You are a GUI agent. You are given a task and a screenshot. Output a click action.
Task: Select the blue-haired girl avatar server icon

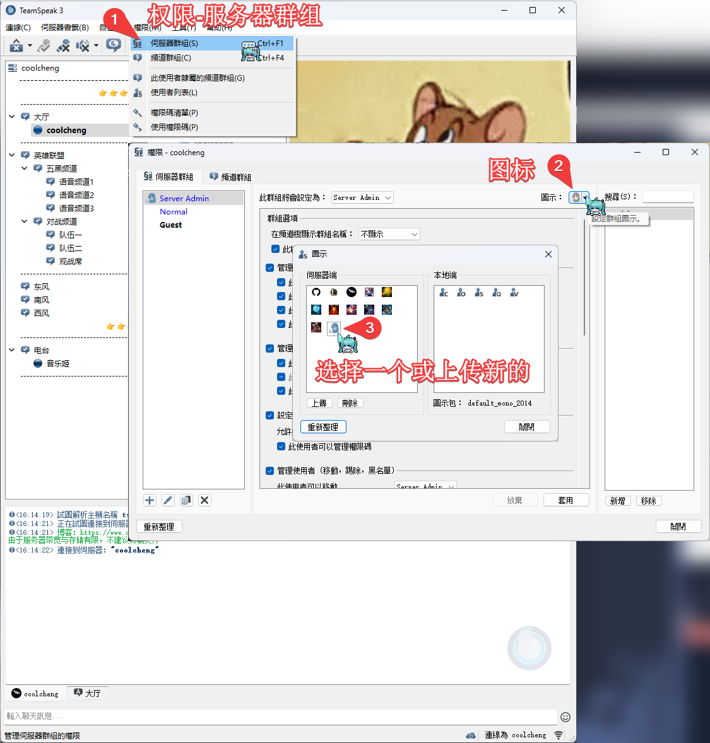[334, 327]
